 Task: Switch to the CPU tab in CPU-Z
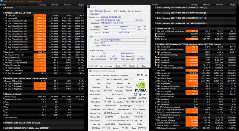[x=91, y=11]
